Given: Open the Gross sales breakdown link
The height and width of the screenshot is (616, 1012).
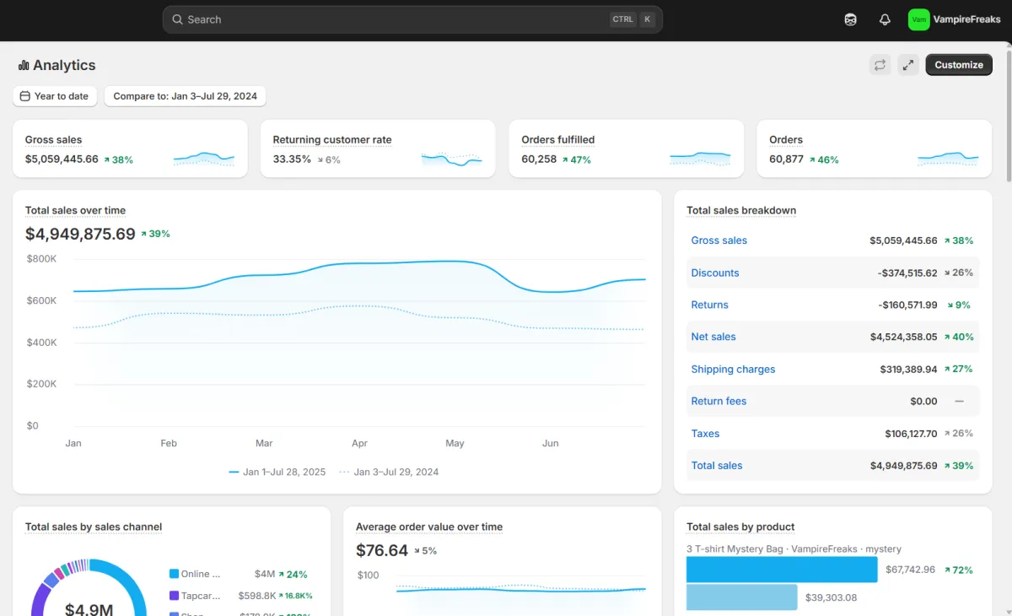Looking at the screenshot, I should [719, 240].
